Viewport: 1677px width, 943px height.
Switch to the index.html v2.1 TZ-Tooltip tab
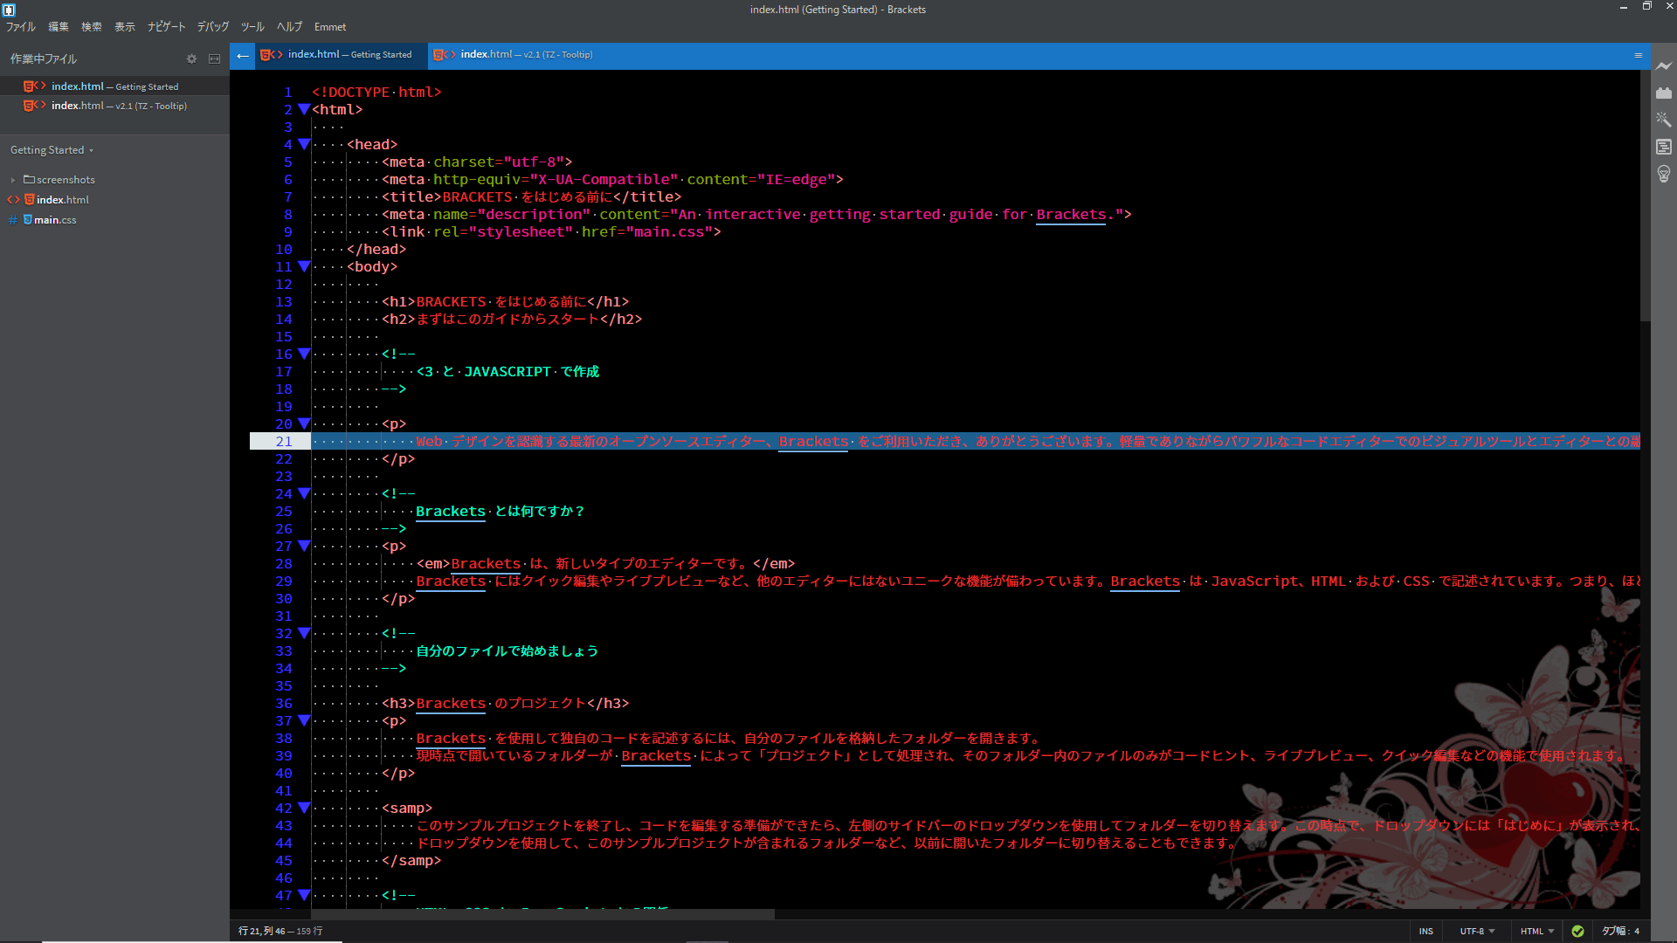(x=514, y=55)
